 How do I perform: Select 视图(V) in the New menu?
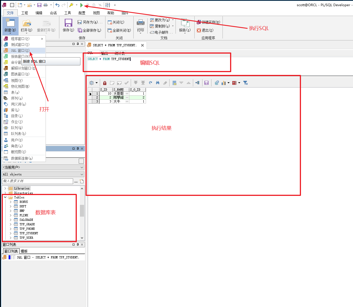(24, 81)
